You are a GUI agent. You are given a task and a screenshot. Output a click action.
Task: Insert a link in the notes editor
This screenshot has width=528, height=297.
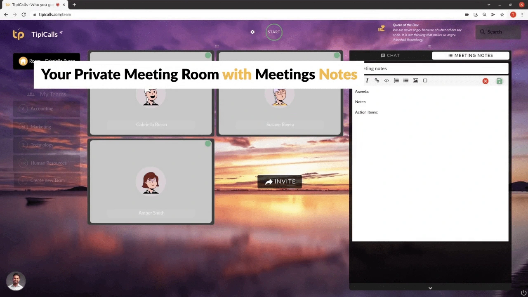(377, 80)
